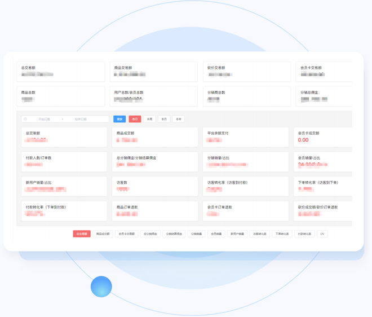Viewport: 372px width, 317px height.
Task: Switch chart to 会员销量 tab
Action: (216, 234)
